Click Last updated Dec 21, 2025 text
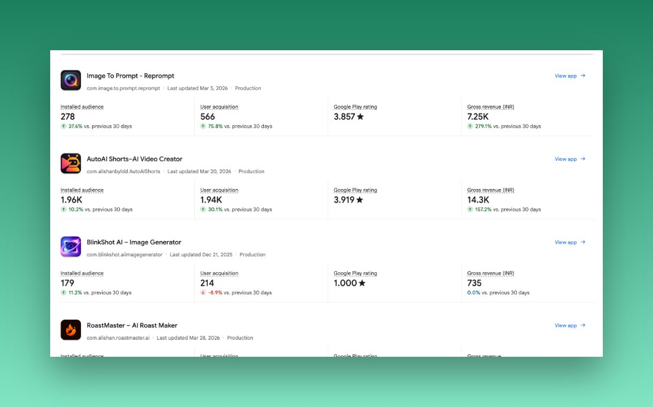Image resolution: width=653 pixels, height=407 pixels. point(201,255)
